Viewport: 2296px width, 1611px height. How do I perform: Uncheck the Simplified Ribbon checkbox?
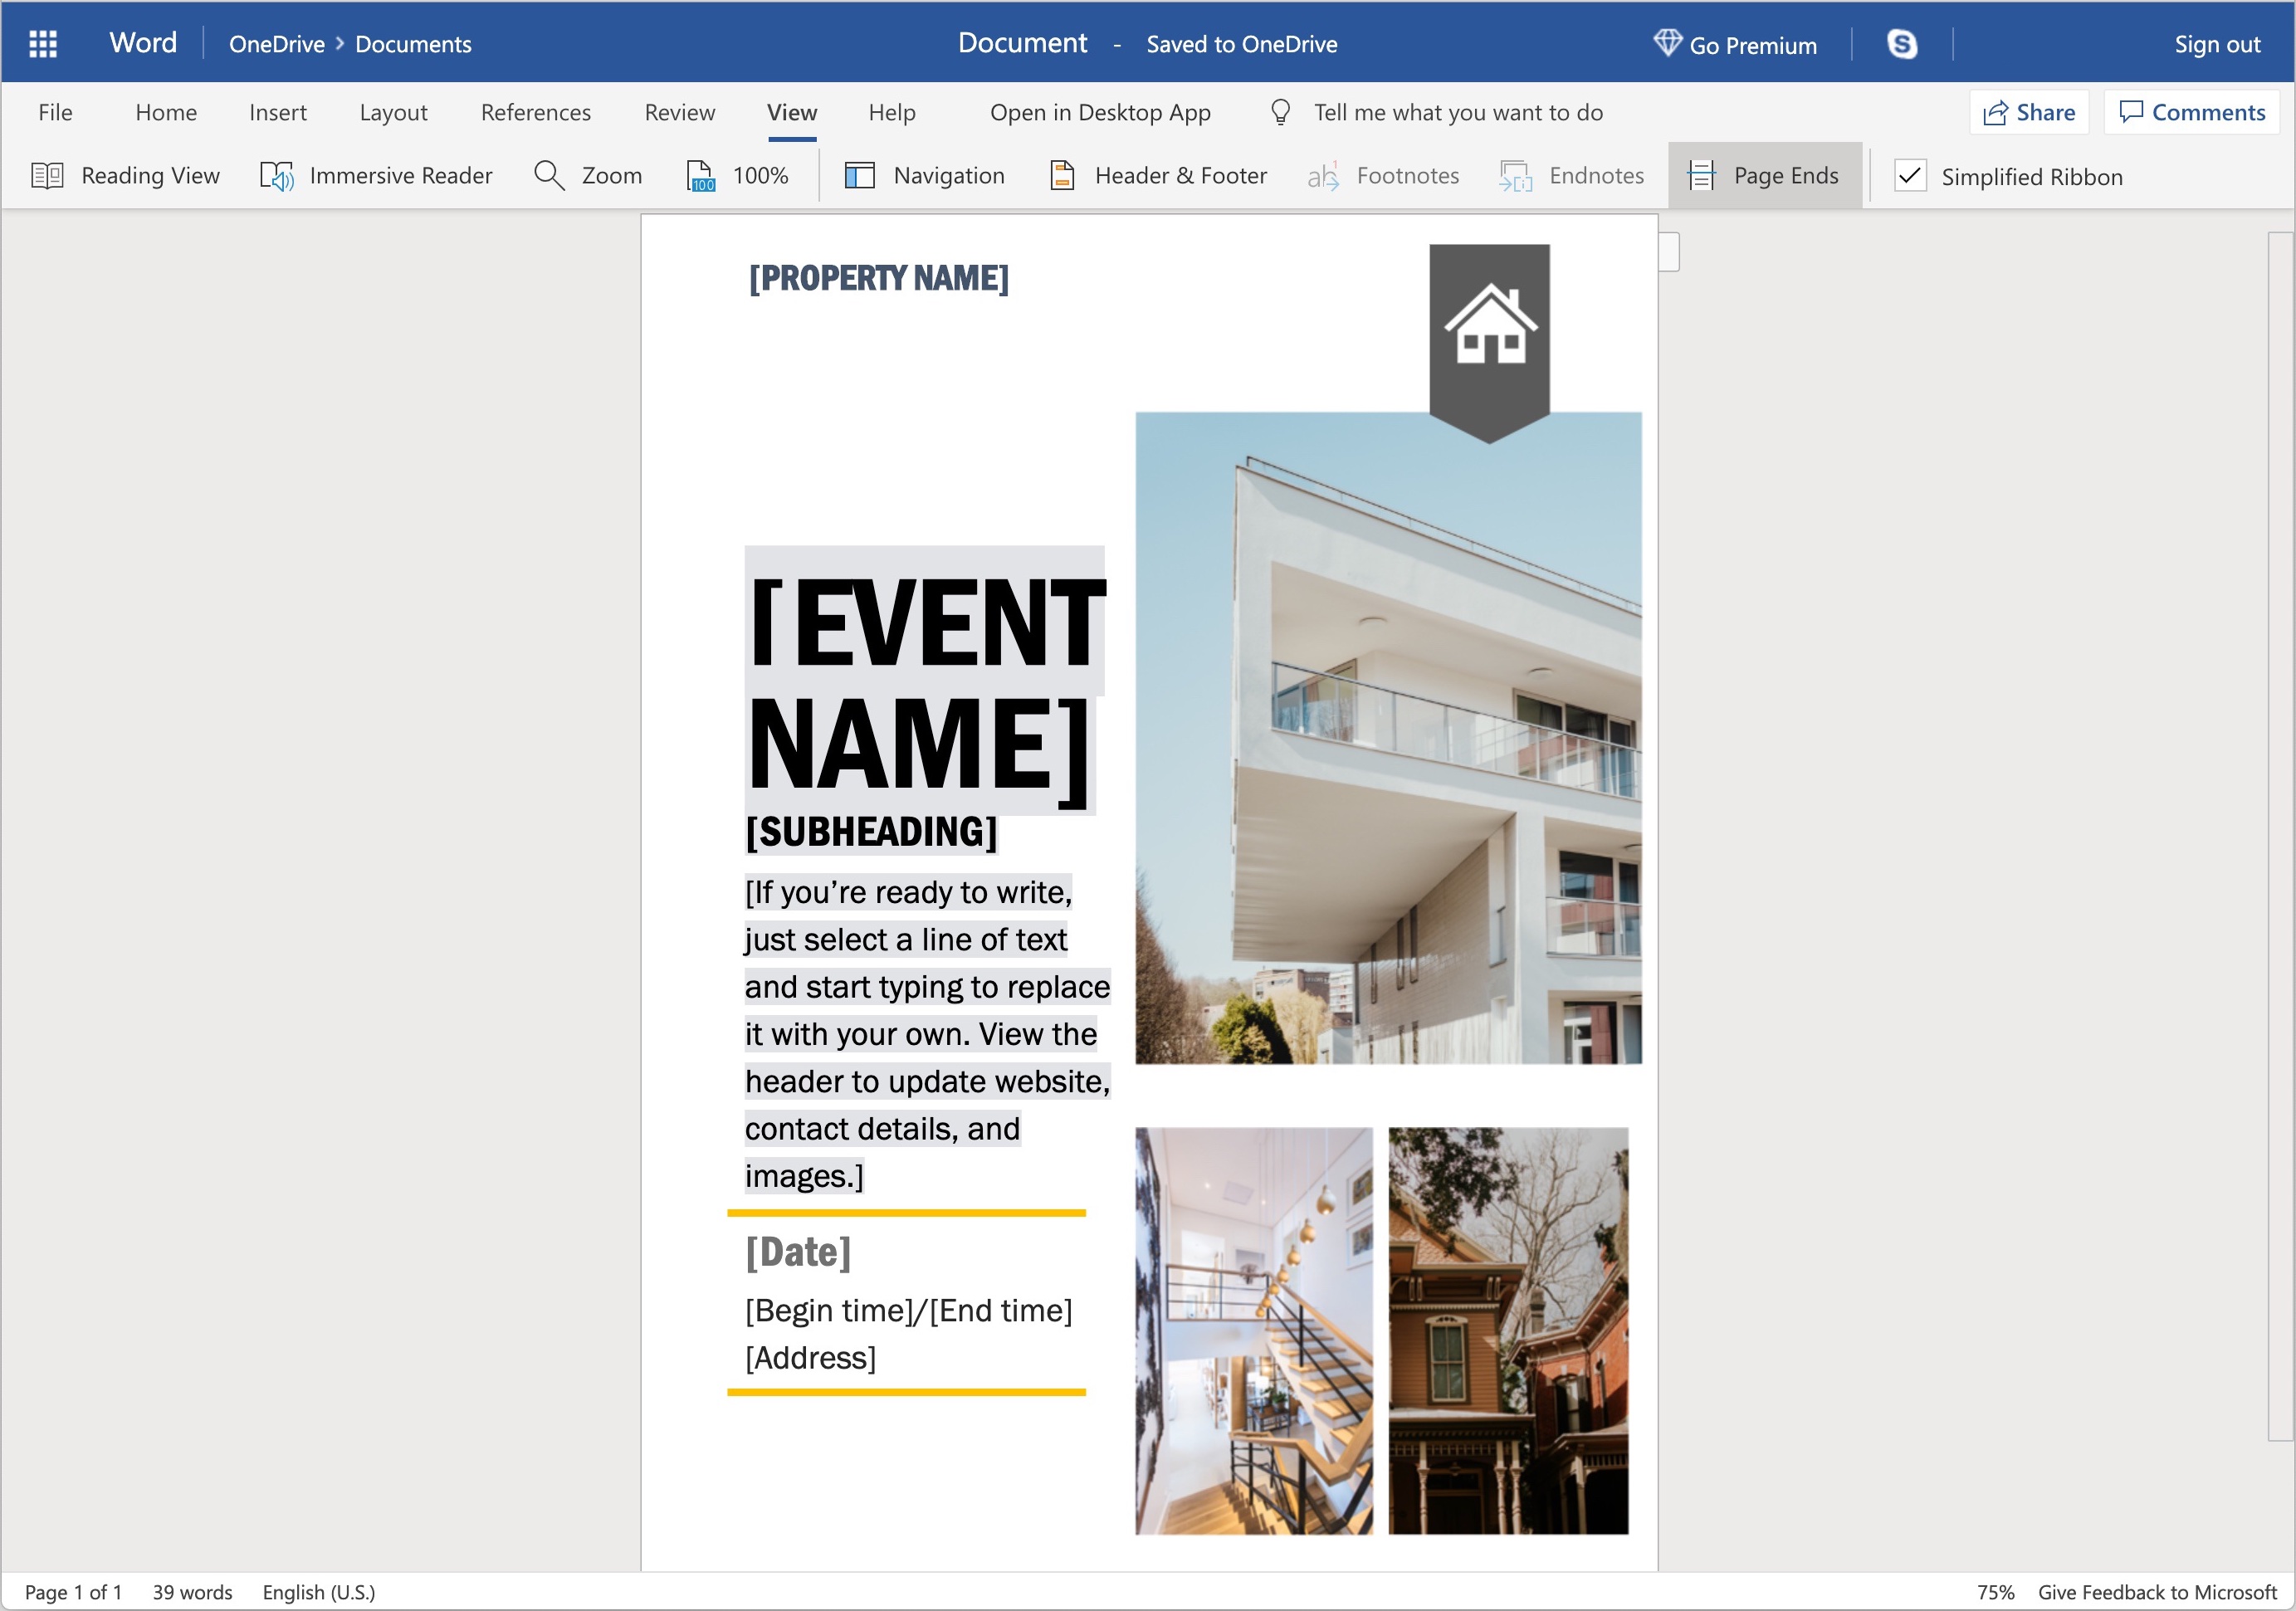coord(1909,176)
